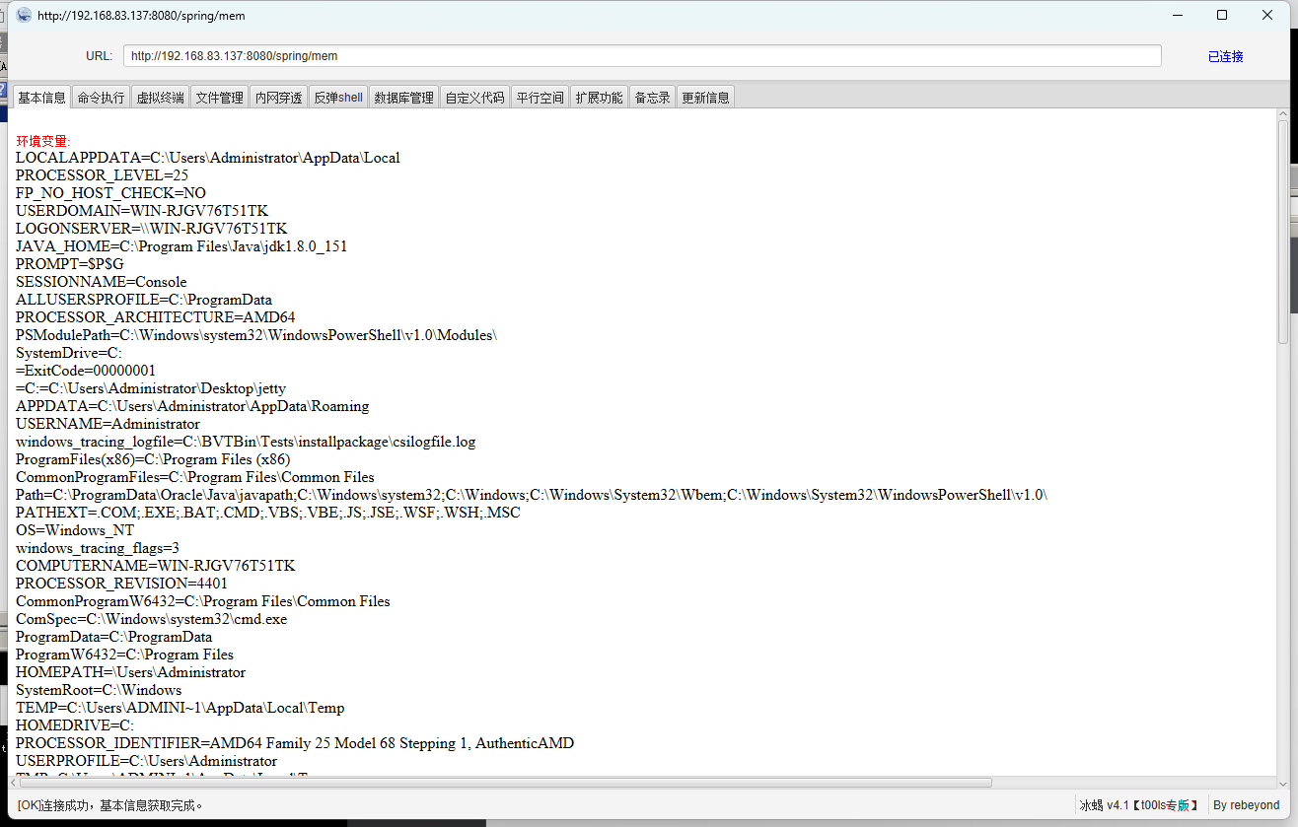Maximize the Behinder window
Image resolution: width=1298 pixels, height=827 pixels.
[1222, 15]
